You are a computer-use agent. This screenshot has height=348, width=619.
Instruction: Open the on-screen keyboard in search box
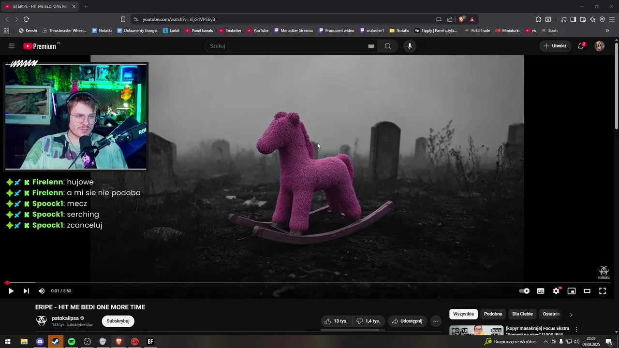(371, 46)
